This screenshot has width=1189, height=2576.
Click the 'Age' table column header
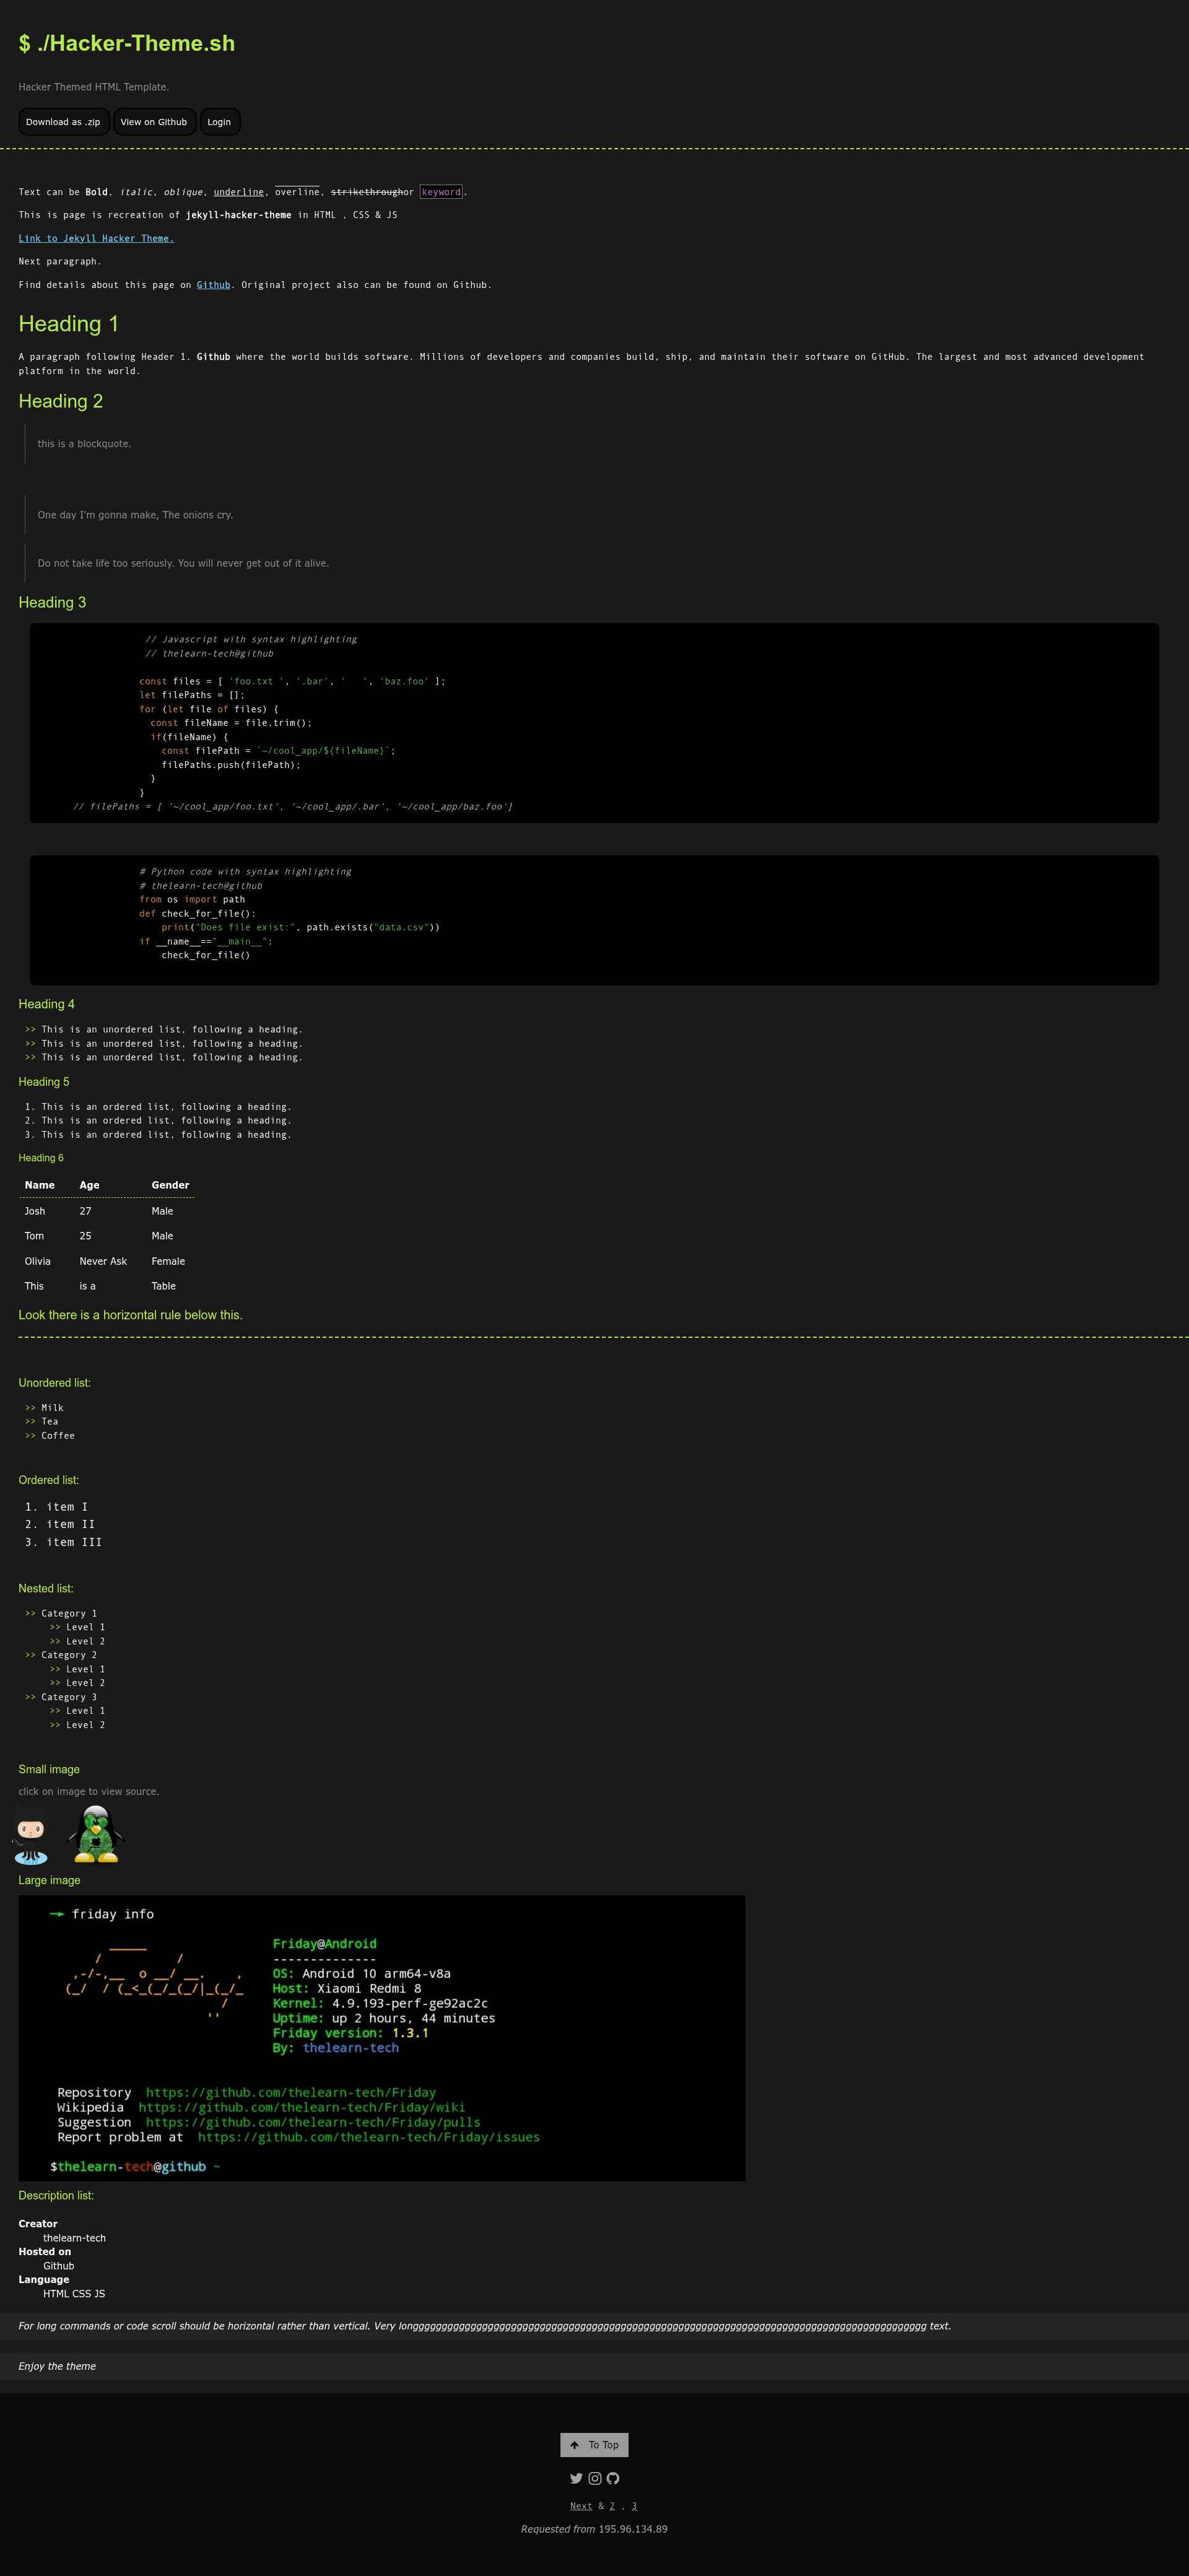tap(90, 1185)
